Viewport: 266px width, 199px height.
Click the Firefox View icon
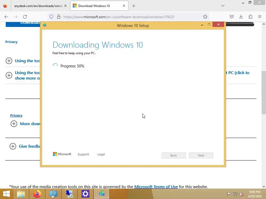point(5,6)
